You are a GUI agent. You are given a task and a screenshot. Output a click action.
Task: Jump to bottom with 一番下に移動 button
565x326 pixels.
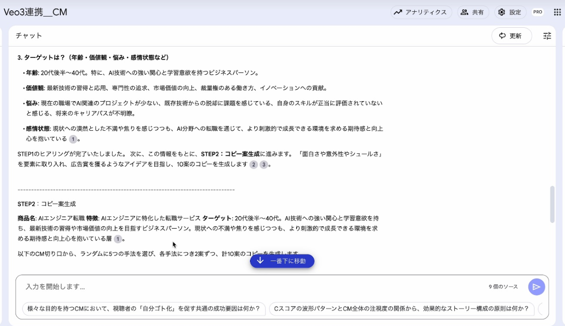[282, 261]
